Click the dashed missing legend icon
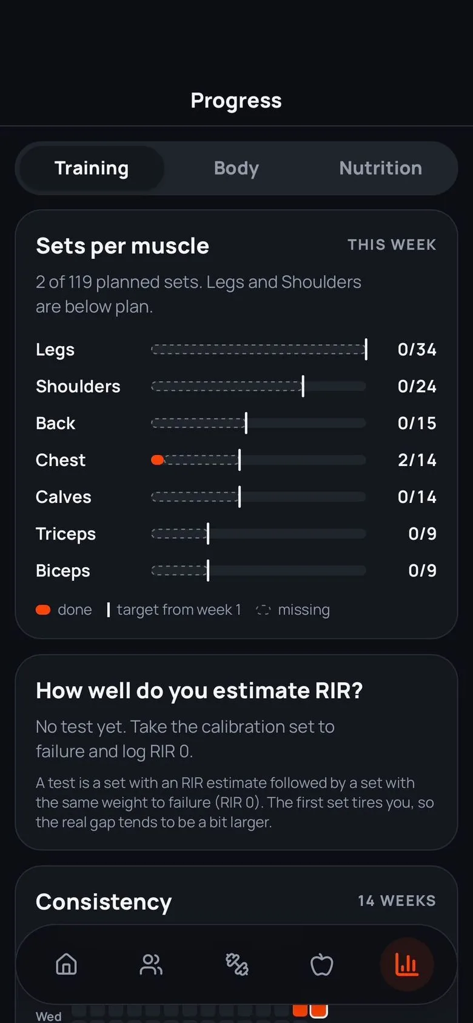Screen dimensions: 473x1023 pyautogui.click(x=263, y=610)
